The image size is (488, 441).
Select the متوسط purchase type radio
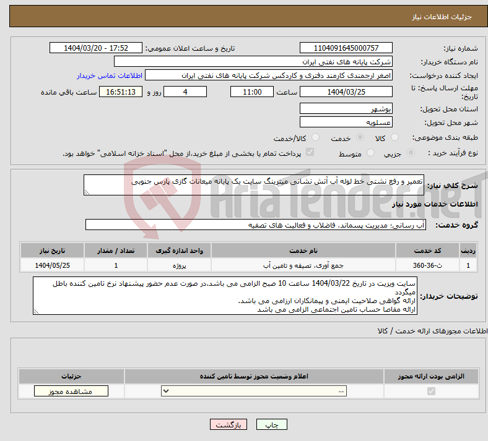pyautogui.click(x=370, y=153)
